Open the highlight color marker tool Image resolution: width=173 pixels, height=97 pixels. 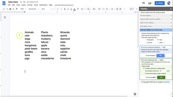click(x=78, y=9)
